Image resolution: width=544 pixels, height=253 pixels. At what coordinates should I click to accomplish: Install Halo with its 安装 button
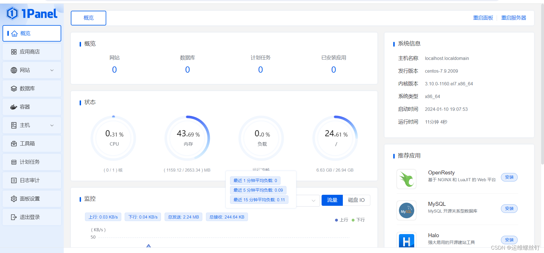tap(509, 240)
